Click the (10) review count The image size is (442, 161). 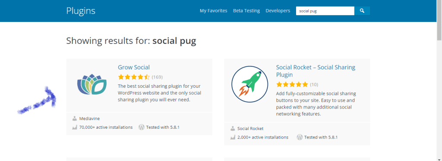pyautogui.click(x=314, y=84)
